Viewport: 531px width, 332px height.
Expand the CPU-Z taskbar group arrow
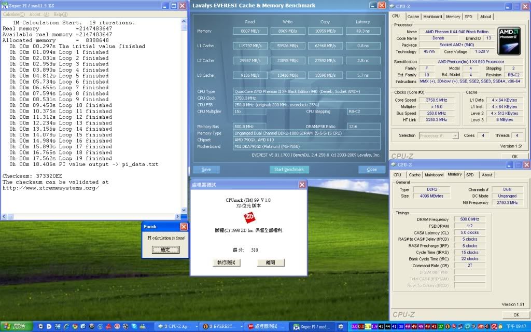click(x=197, y=327)
